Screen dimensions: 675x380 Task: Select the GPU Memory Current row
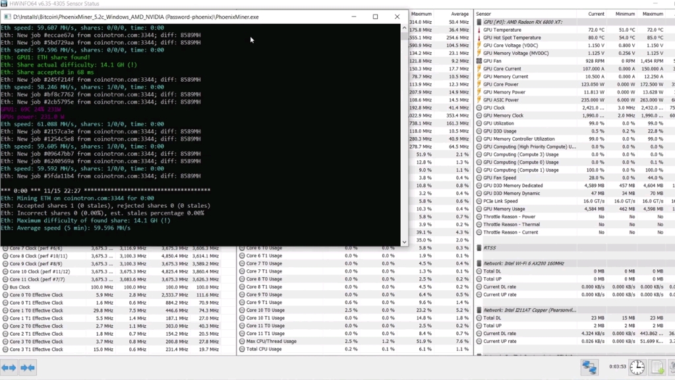pyautogui.click(x=575, y=77)
